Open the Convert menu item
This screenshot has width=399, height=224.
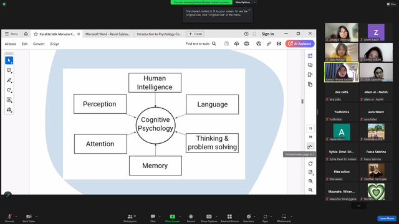click(39, 44)
